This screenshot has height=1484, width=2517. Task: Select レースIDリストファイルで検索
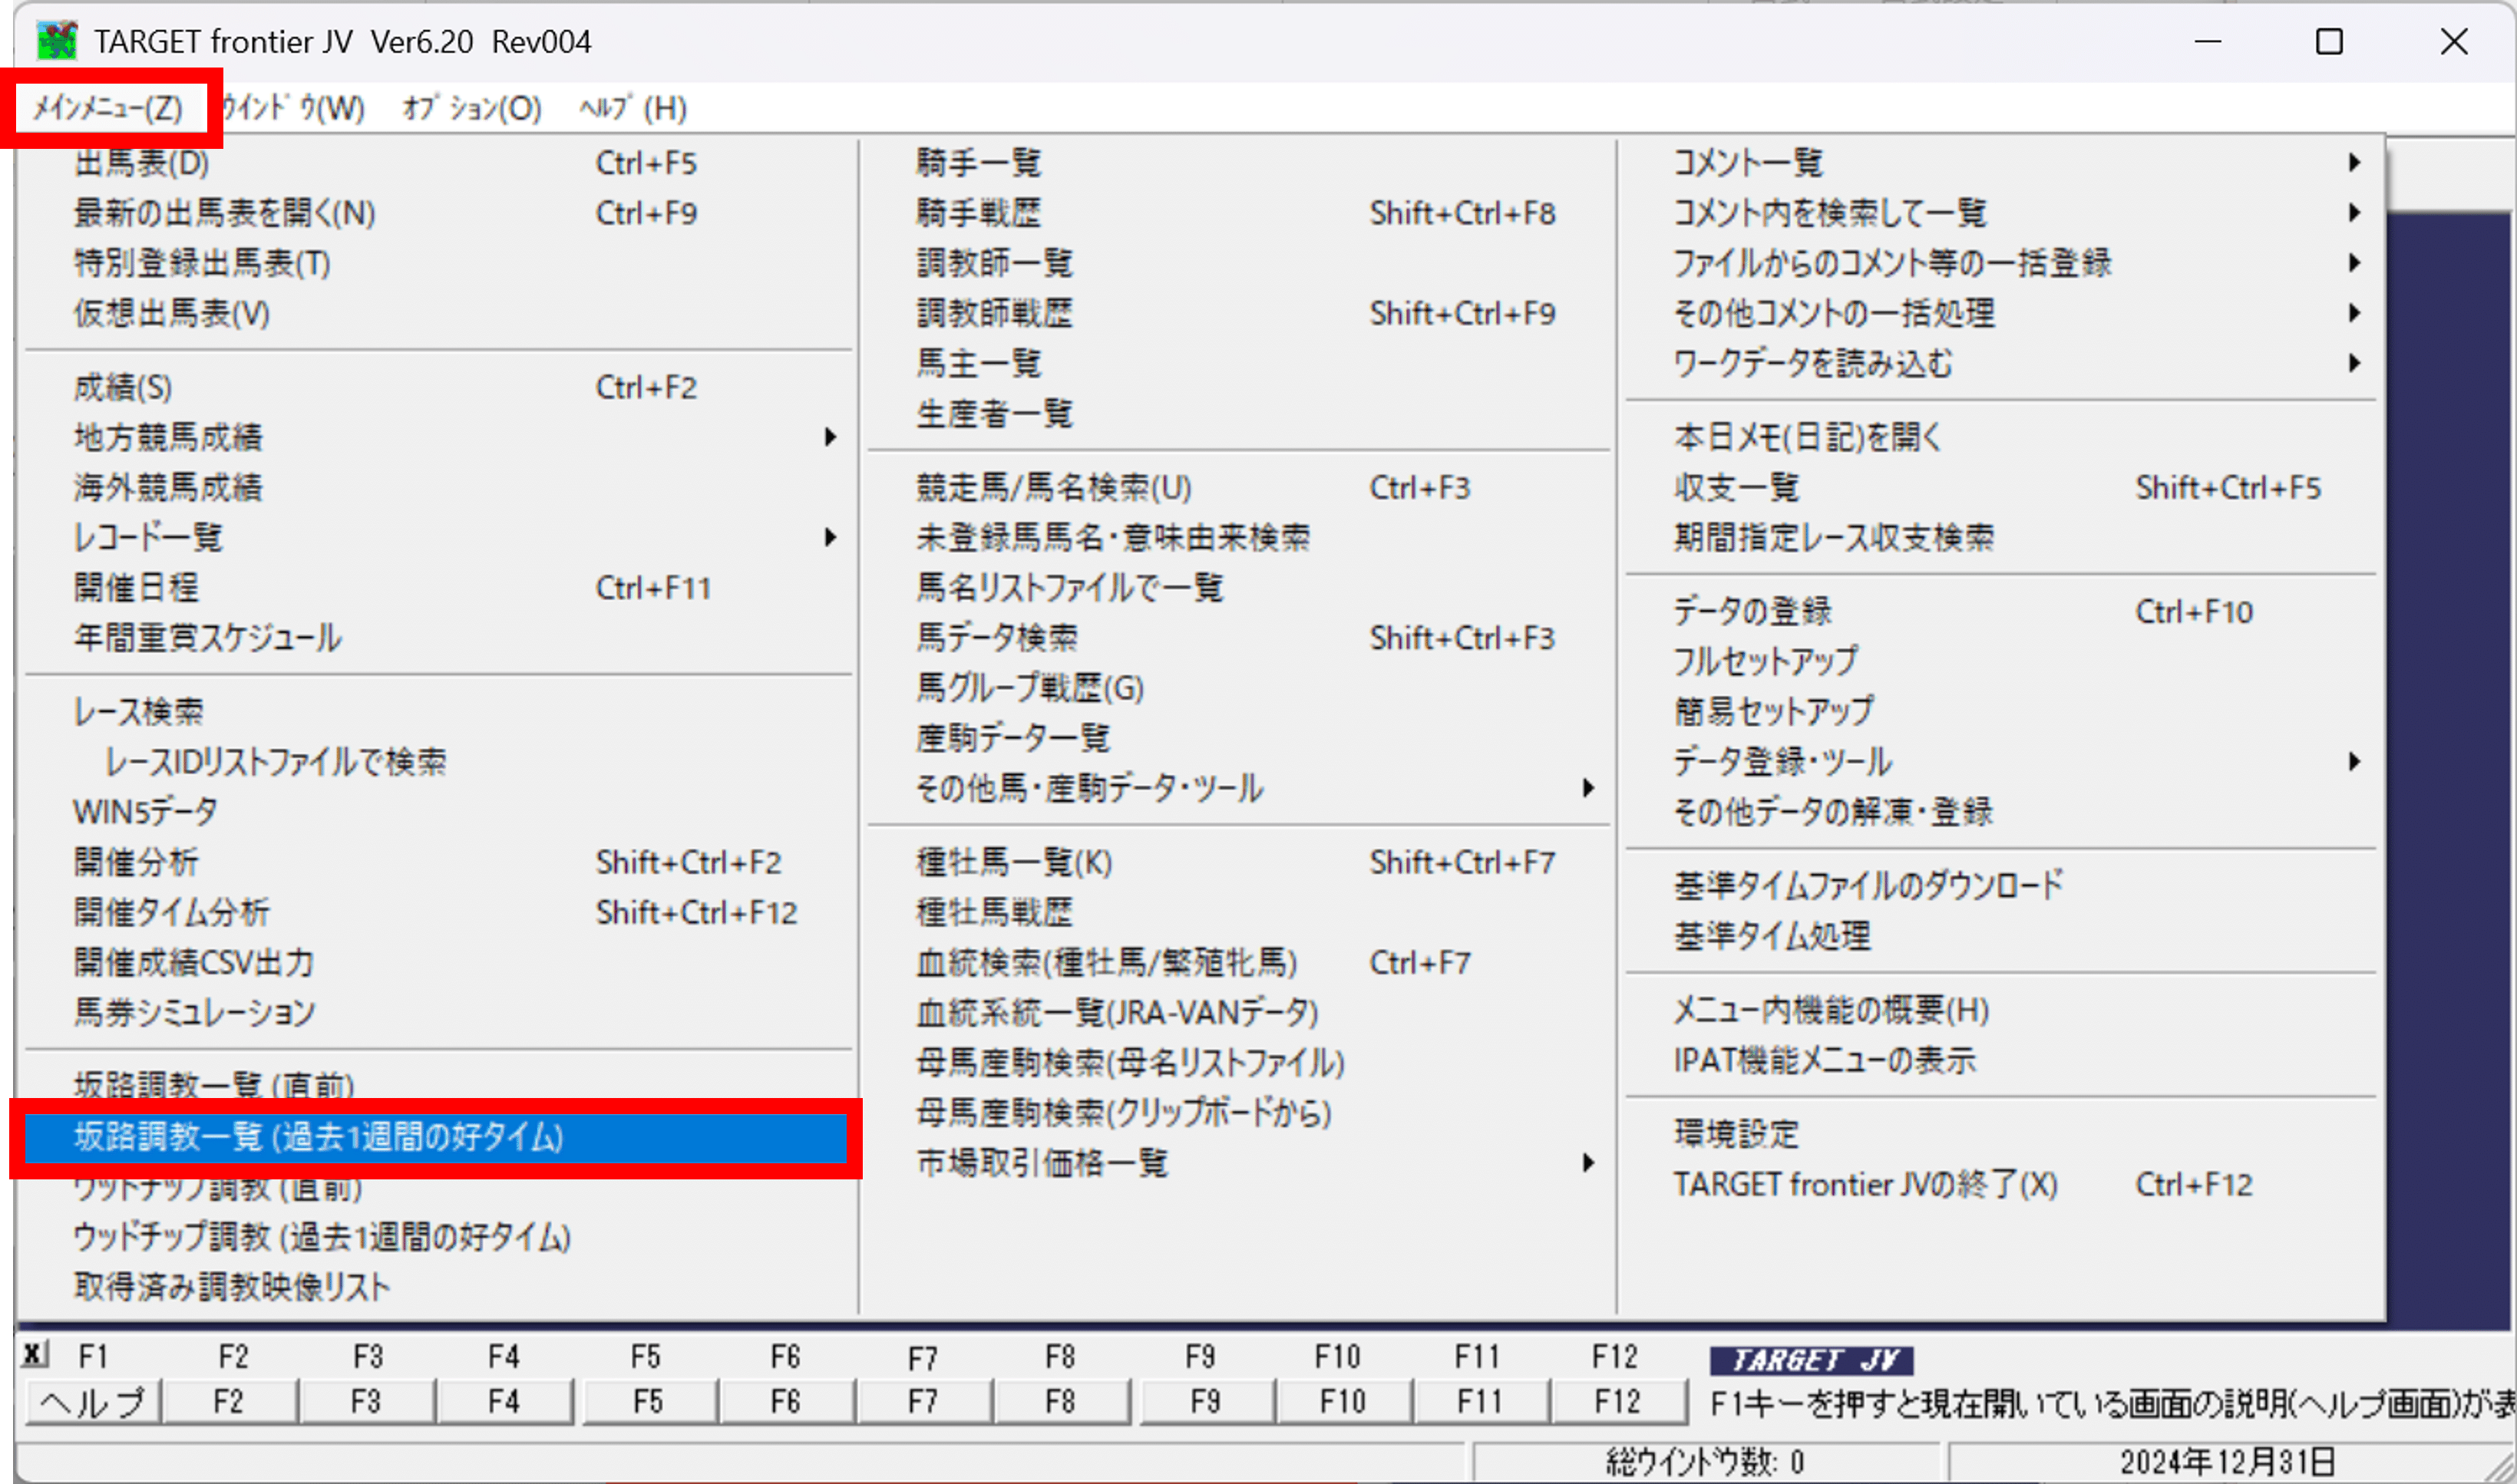[x=438, y=762]
